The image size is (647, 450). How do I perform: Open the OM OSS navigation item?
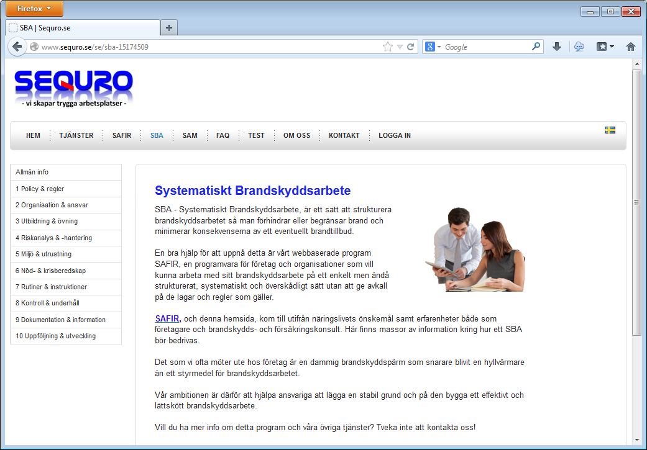click(296, 135)
